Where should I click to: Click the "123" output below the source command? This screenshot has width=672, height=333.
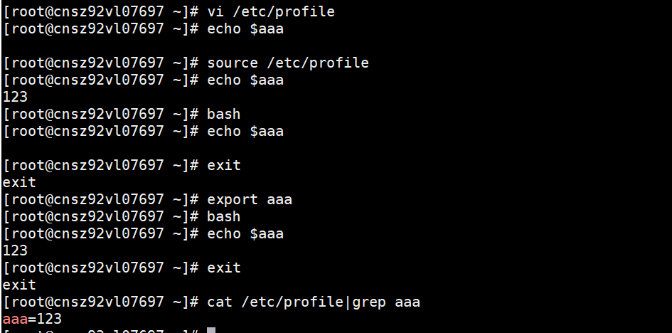pyautogui.click(x=15, y=97)
